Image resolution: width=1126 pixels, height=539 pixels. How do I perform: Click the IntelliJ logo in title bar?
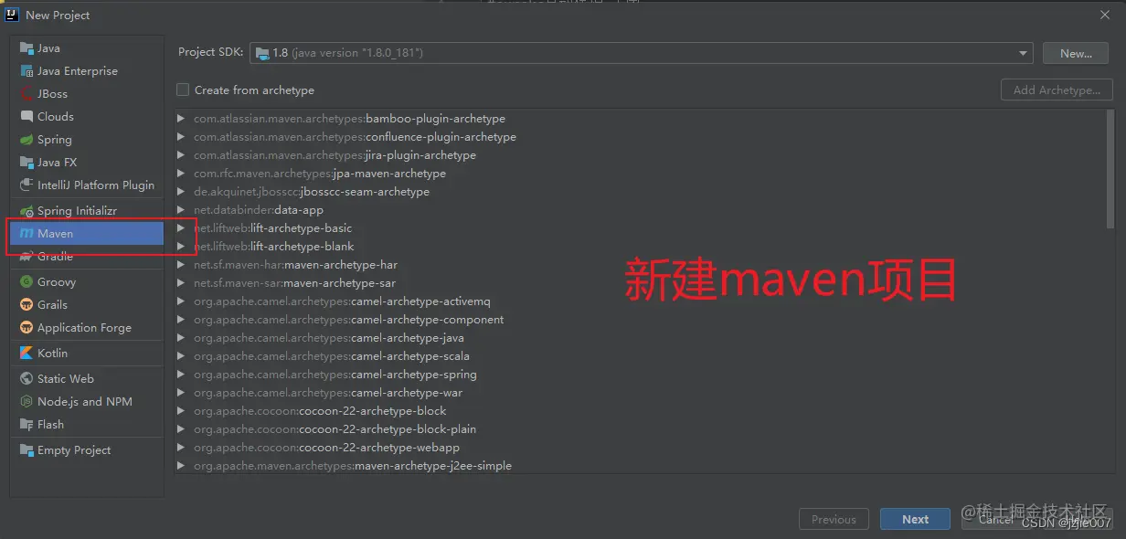[13, 14]
